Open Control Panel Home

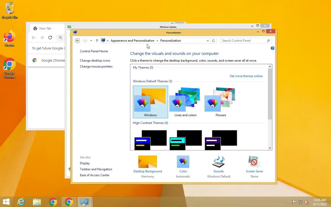[94, 51]
